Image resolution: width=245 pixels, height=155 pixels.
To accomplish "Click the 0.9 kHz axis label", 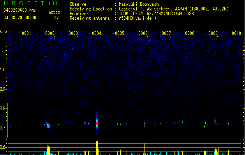I will pos(3,89).
